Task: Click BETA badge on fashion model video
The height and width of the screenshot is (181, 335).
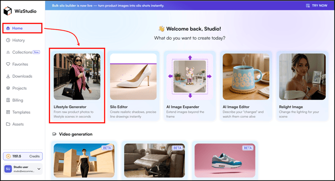Action: pyautogui.click(x=107, y=148)
